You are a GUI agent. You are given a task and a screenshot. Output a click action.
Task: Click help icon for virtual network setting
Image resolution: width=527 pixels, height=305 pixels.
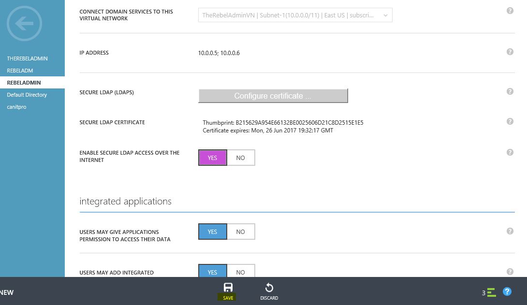point(510,11)
